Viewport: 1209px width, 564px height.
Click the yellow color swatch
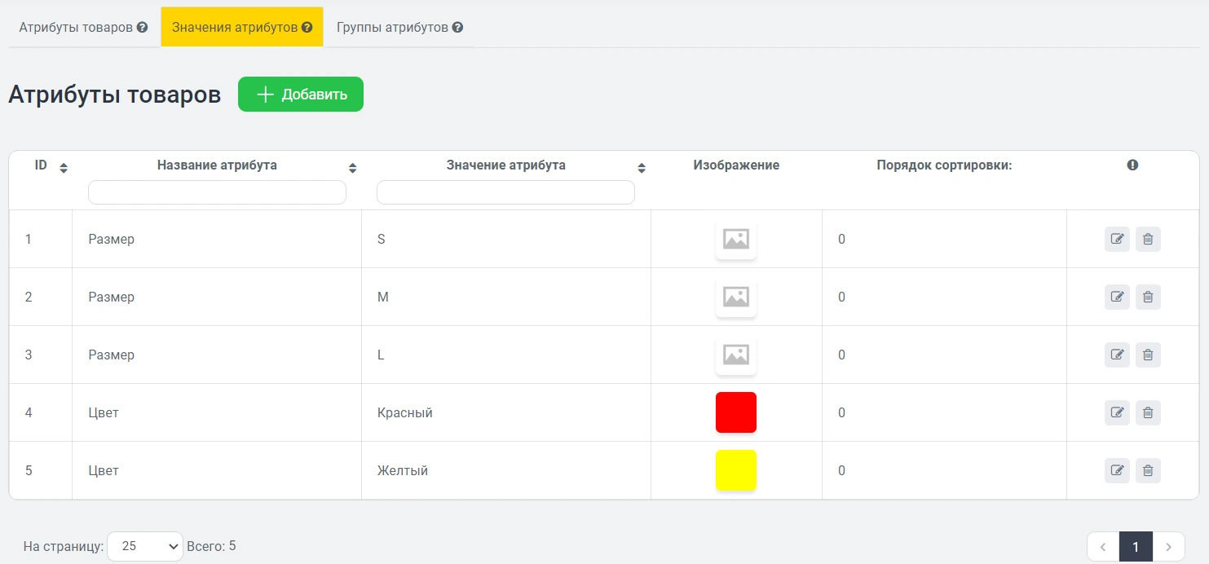click(736, 470)
